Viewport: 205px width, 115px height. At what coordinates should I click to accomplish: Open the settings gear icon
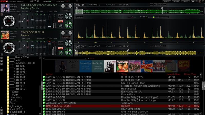point(192,1)
